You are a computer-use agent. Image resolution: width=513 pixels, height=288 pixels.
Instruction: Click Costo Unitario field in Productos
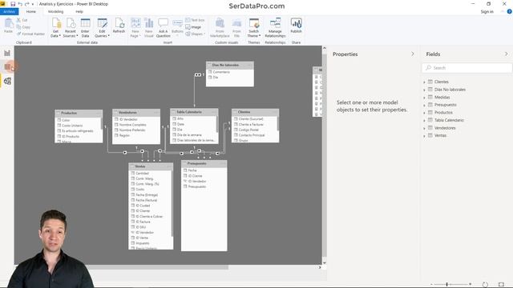click(x=72, y=126)
